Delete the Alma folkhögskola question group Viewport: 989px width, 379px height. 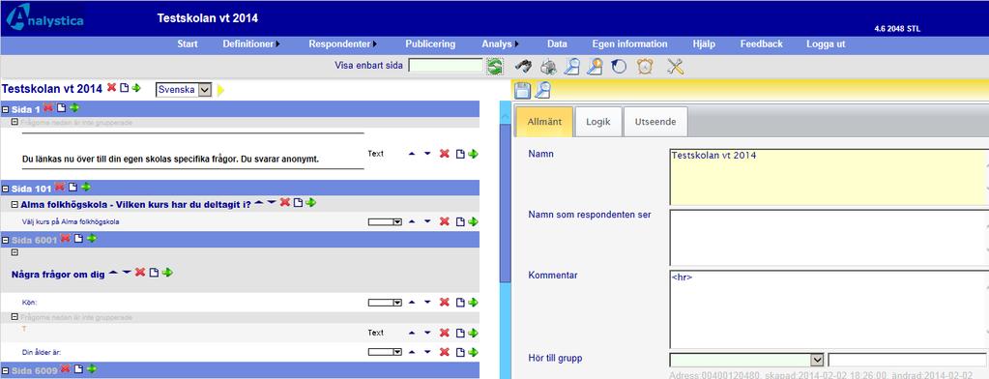[x=284, y=202]
